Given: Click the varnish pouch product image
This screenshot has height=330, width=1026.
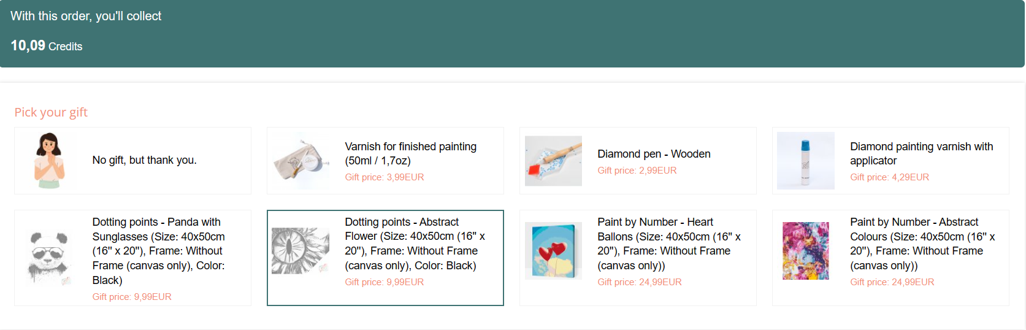Looking at the screenshot, I should (x=301, y=161).
